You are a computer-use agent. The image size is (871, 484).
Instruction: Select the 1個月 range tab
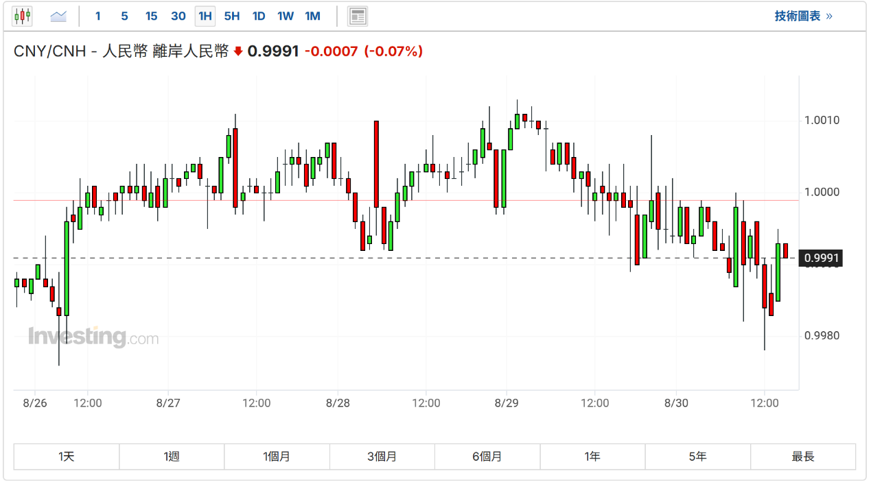277,457
